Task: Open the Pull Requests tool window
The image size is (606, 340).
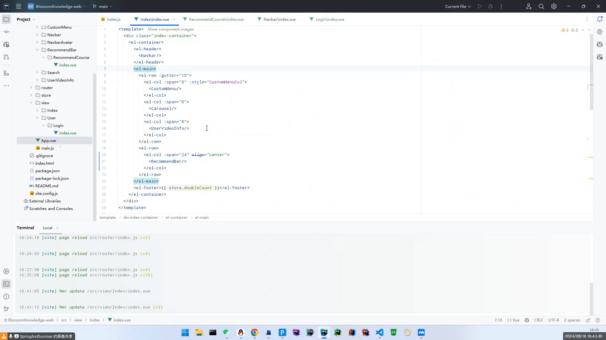Action: (6, 57)
